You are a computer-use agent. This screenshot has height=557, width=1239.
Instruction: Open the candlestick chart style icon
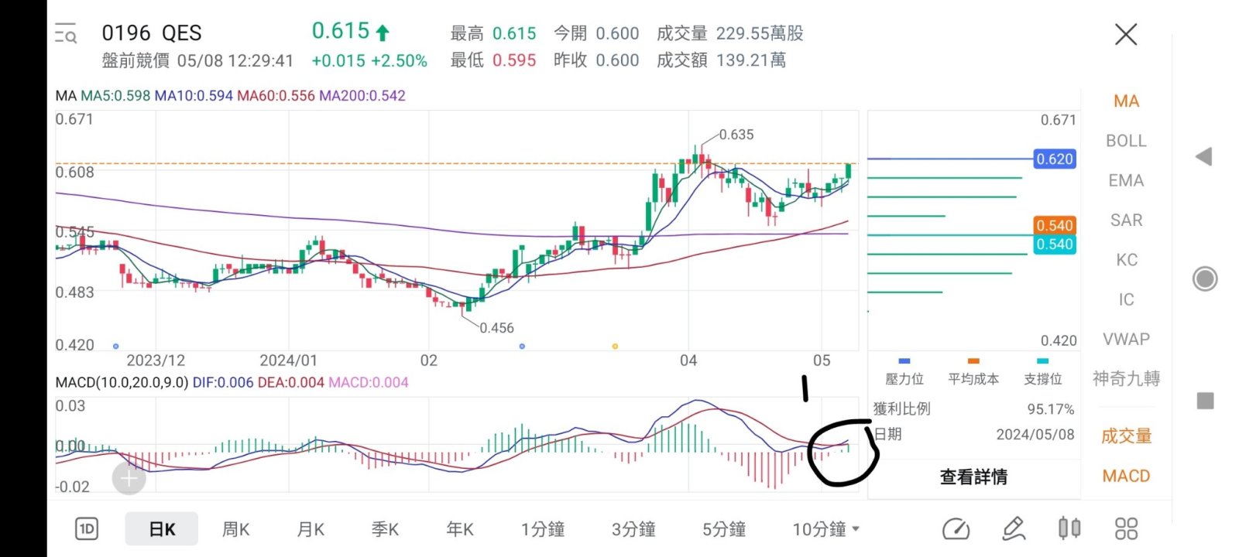(x=1069, y=528)
